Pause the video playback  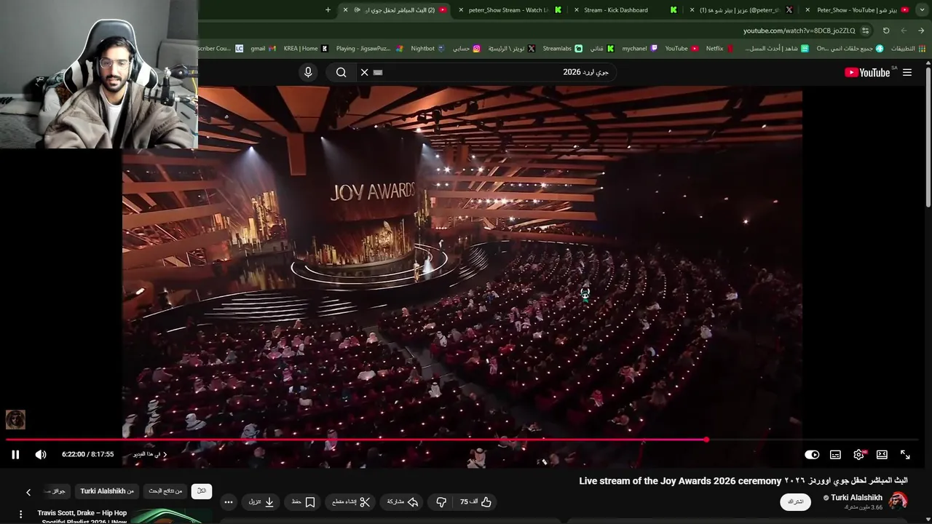click(15, 454)
